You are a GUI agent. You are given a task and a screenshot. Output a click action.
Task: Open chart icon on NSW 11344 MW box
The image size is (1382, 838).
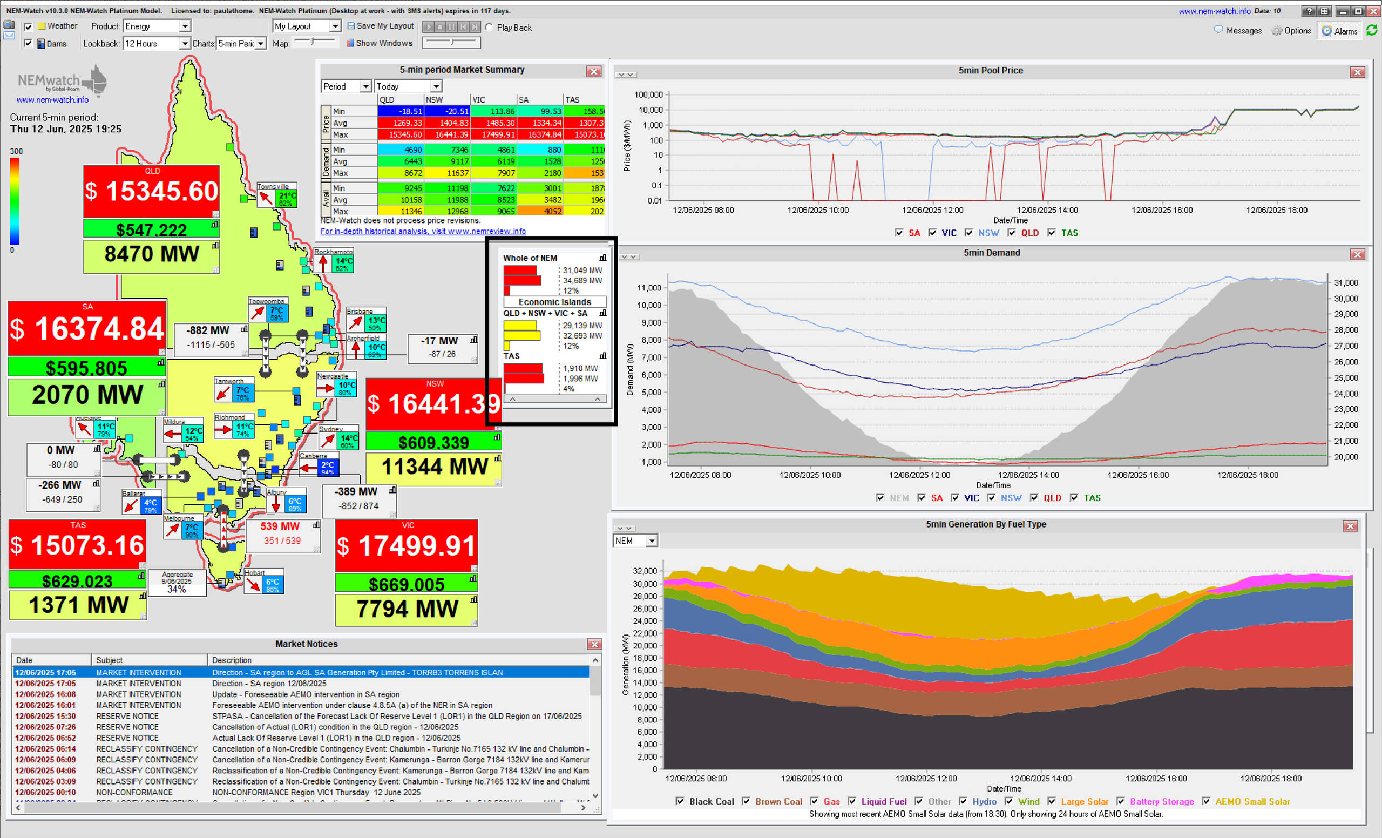498,458
